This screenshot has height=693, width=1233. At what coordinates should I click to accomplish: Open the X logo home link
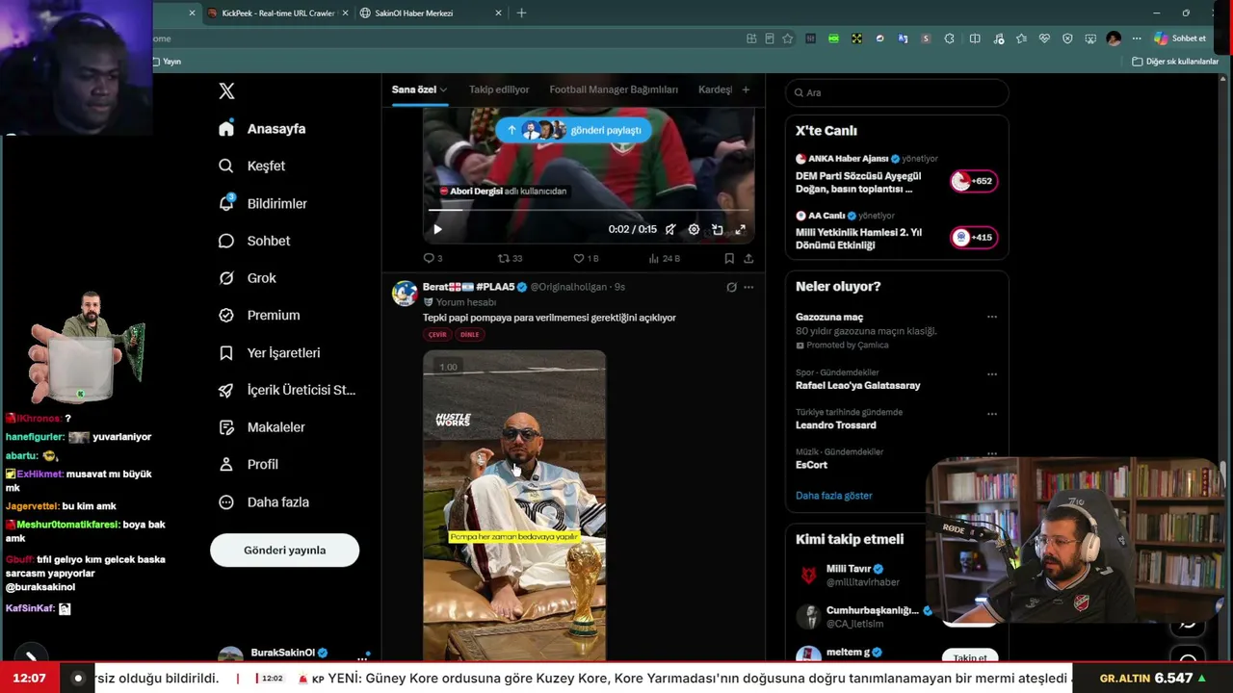(x=226, y=91)
